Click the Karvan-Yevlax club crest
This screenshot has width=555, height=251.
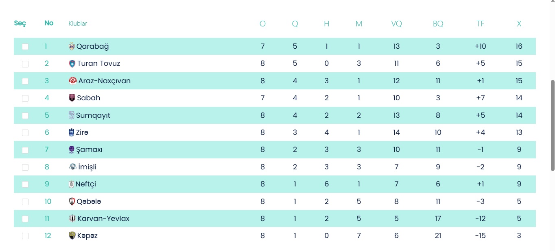click(72, 219)
